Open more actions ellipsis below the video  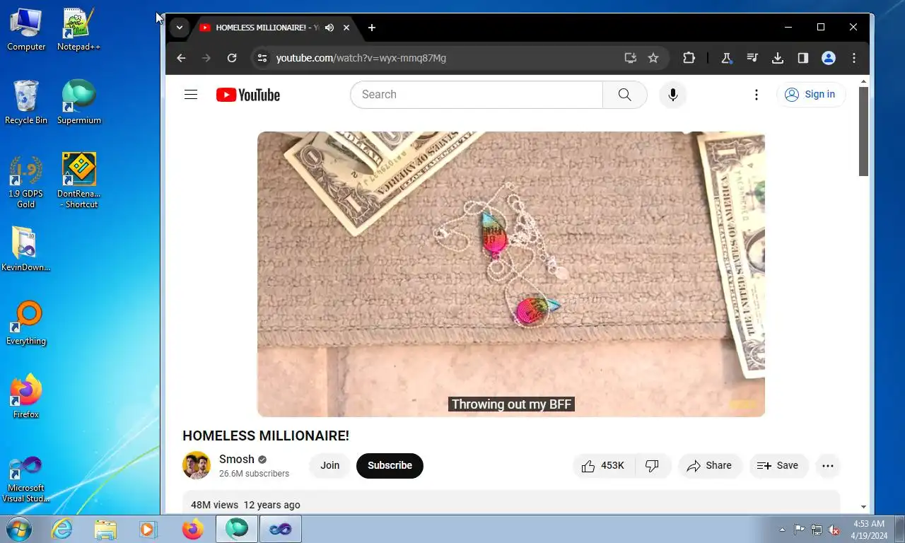(828, 466)
